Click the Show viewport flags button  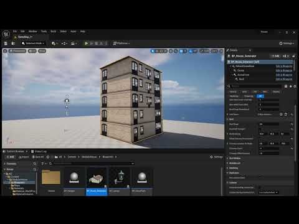tap(42, 51)
